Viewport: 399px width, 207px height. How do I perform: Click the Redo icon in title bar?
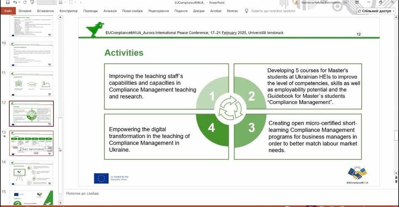26,2
